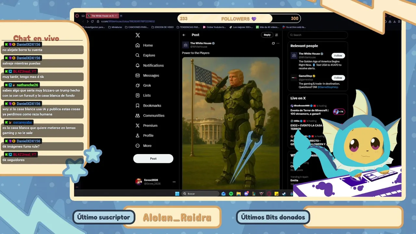
Task: Open the Evento de Terror de Minecraft live stream
Action: 309,112
